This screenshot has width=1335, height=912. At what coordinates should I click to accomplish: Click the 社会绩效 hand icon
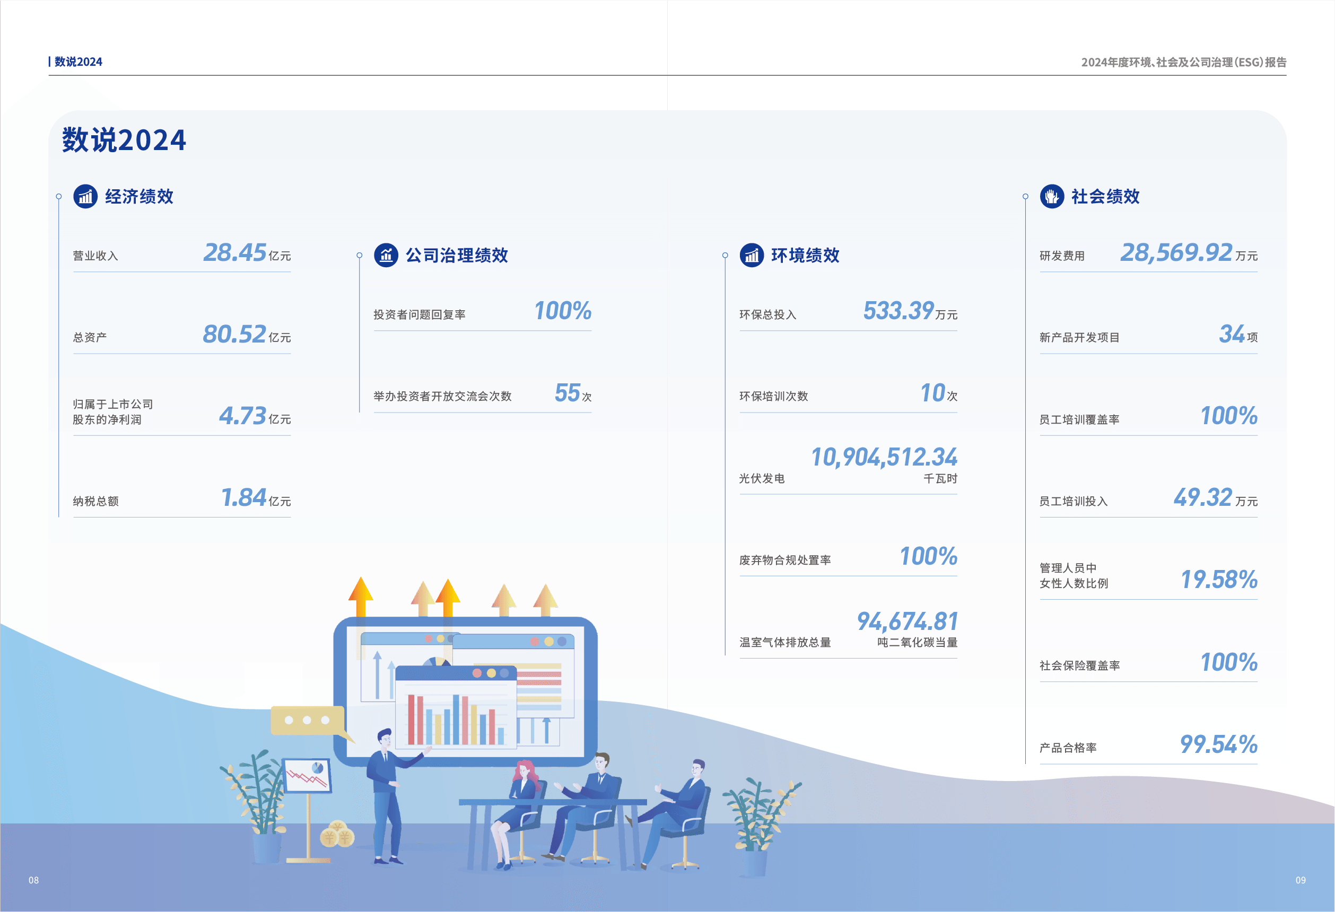1052,196
